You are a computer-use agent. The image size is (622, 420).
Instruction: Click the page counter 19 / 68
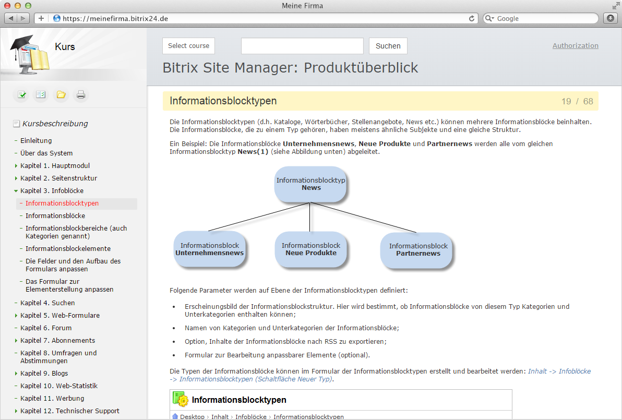(x=577, y=101)
